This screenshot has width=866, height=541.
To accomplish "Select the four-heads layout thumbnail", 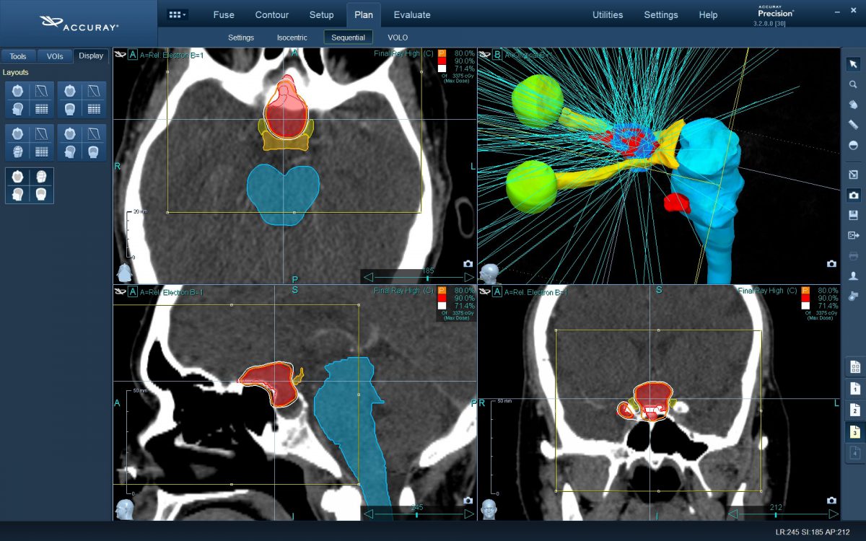I will [x=30, y=186].
